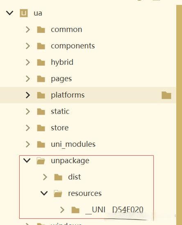Click the vertical scrollbar on the right
Viewport: 182px width, 225px height.
[179, 115]
